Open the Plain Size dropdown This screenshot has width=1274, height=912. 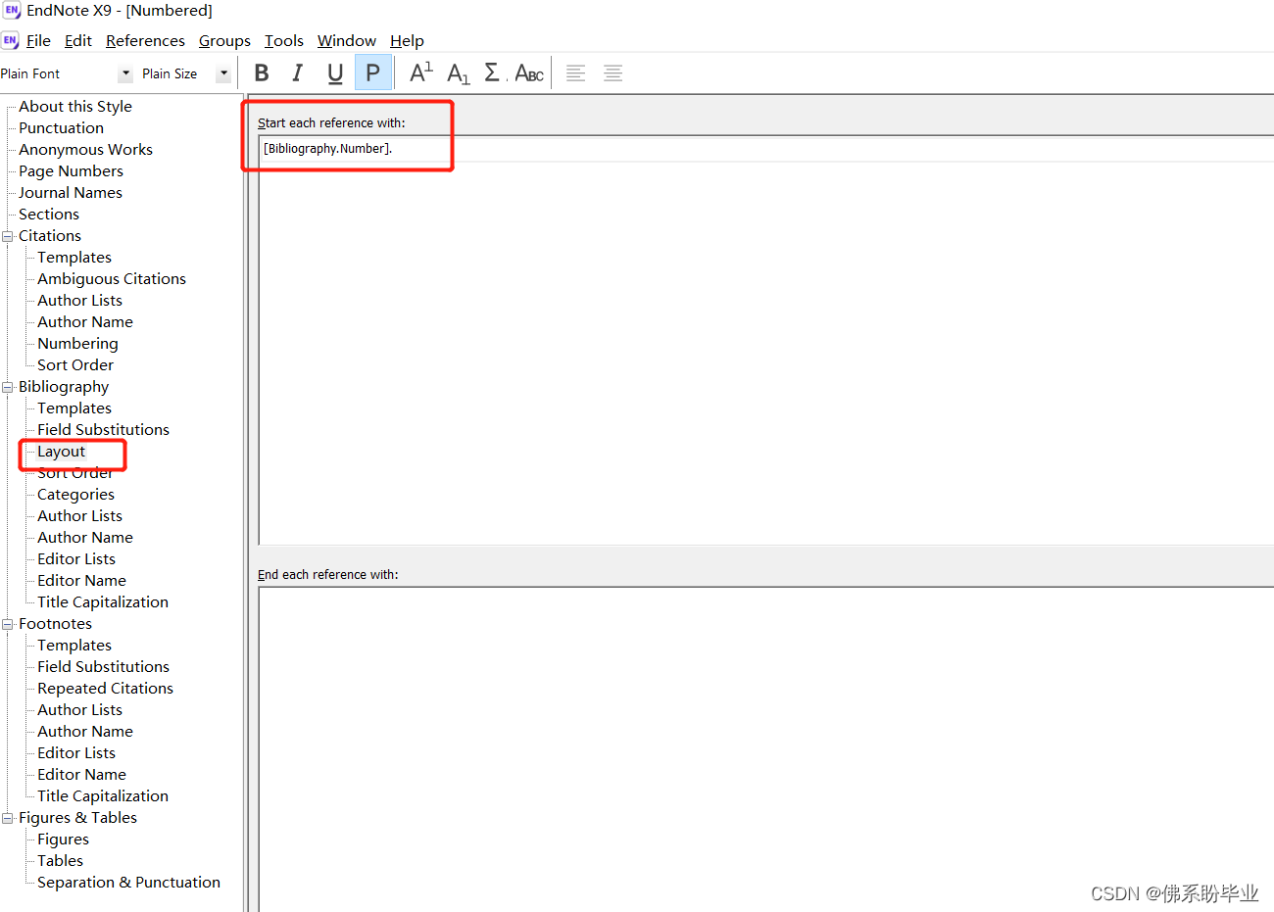[x=223, y=73]
